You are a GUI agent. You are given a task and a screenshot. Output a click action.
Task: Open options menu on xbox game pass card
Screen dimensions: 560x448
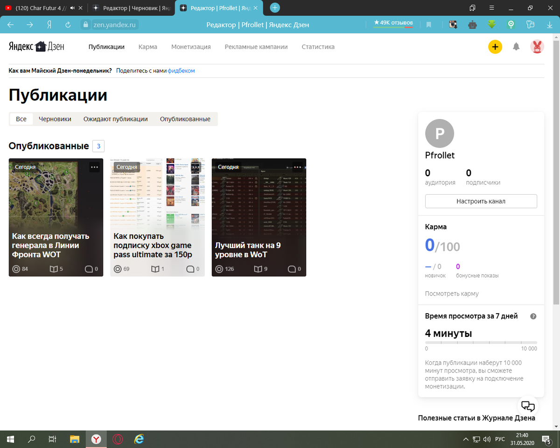click(x=196, y=167)
